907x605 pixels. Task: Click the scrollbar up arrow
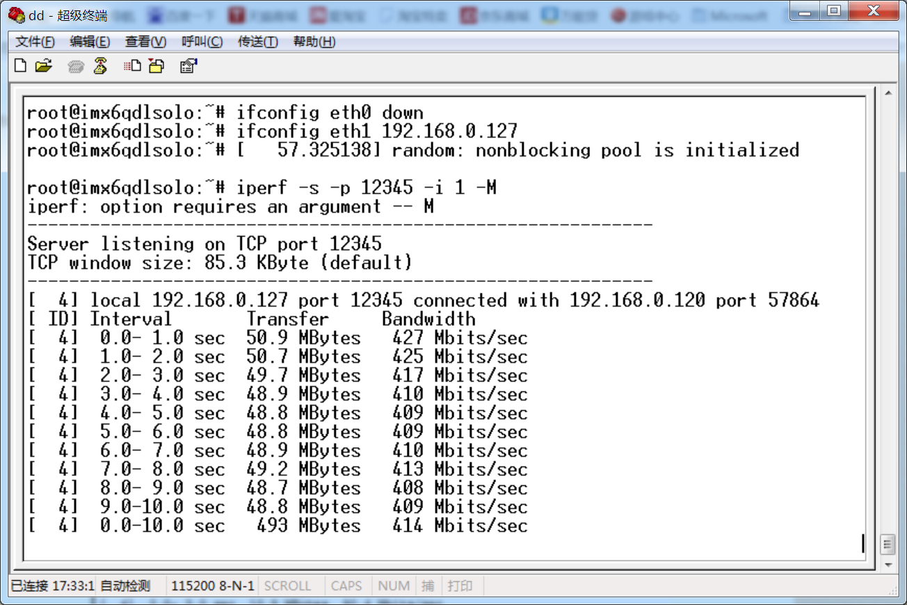click(x=887, y=92)
